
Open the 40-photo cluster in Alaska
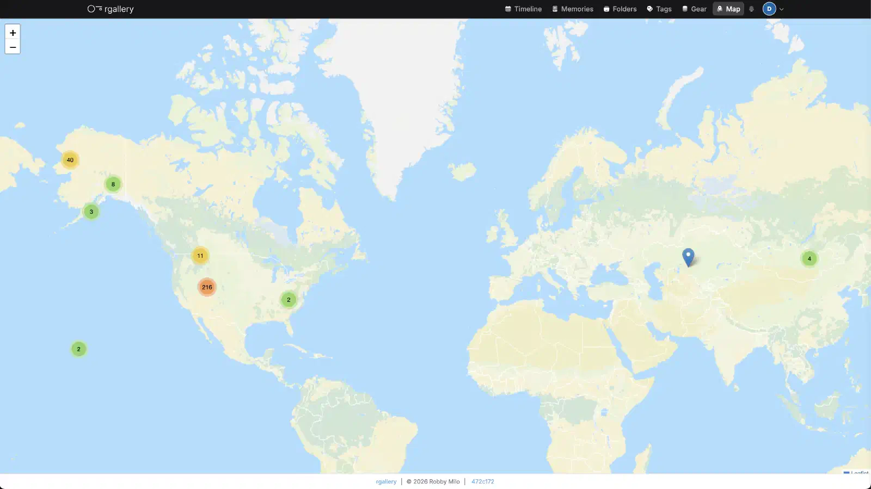[x=70, y=160]
